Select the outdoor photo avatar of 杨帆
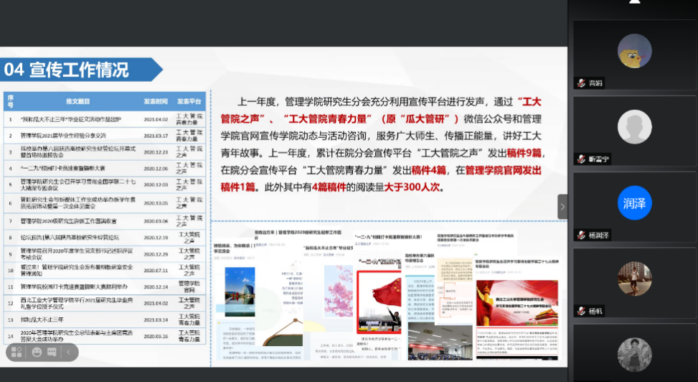 [x=634, y=279]
